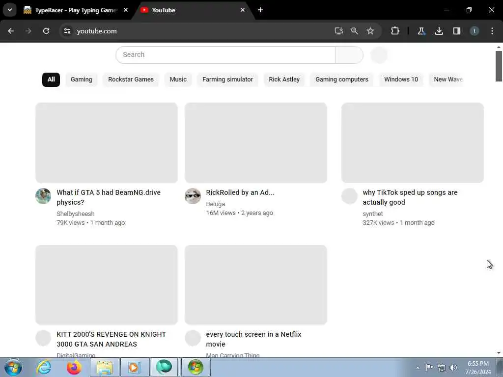The width and height of the screenshot is (503, 377).
Task: Open thumbnail of GTA 5 BeamNG video
Action: tap(107, 143)
